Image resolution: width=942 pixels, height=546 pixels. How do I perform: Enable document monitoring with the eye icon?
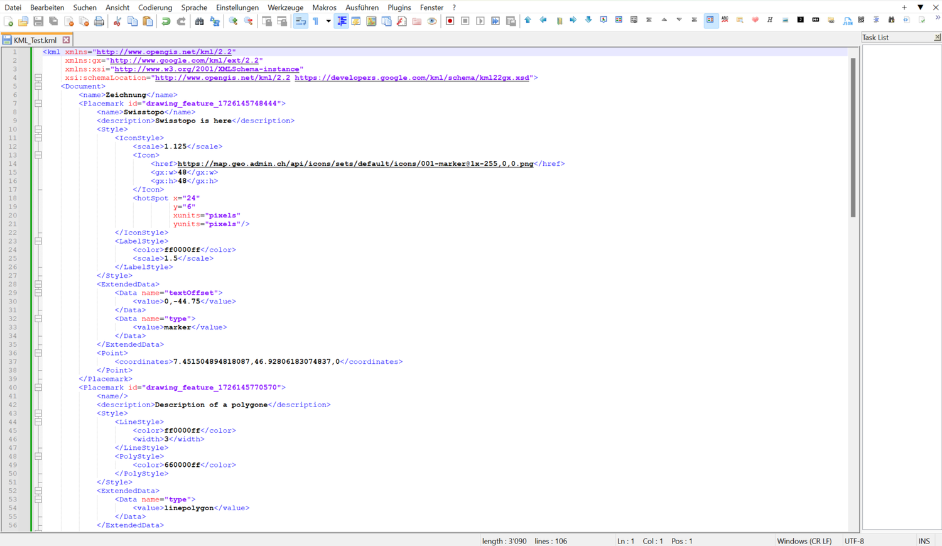click(x=431, y=21)
